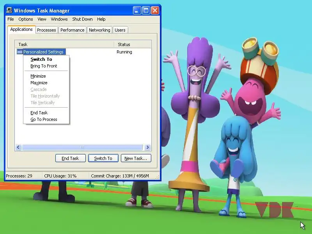Click the Processes: 29 status text

pos(19,176)
